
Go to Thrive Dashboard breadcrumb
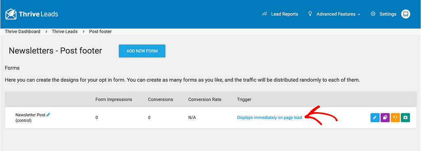(x=23, y=32)
